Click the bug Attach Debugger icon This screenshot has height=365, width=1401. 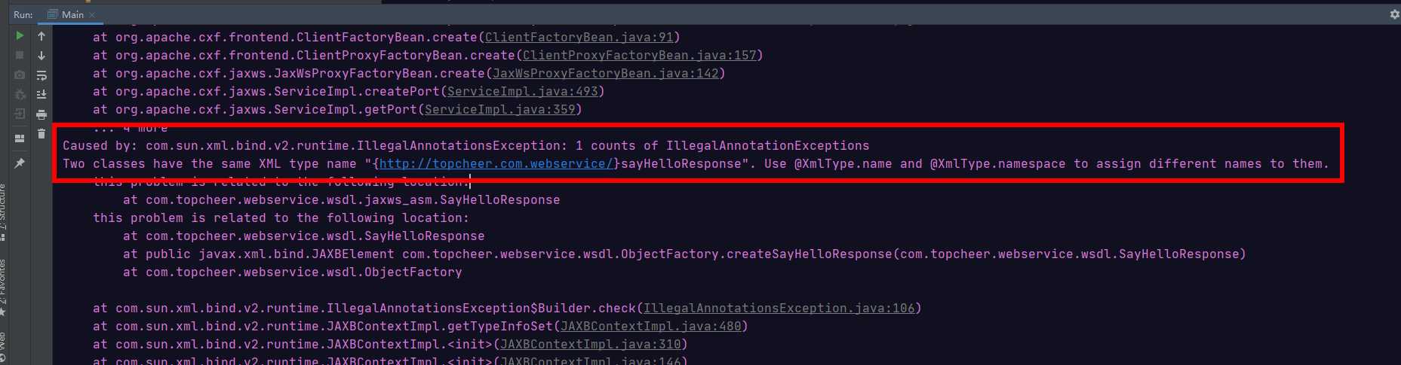tap(20, 94)
